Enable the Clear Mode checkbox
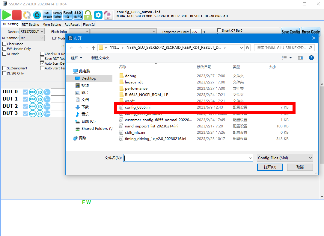 [x=4, y=44]
